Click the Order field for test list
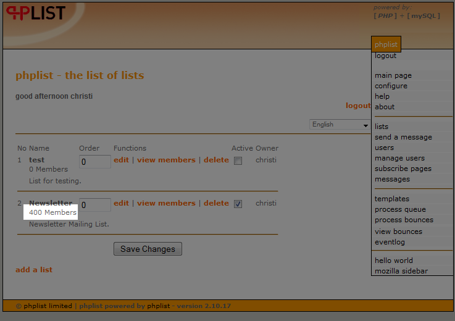Image resolution: width=455 pixels, height=321 pixels. coord(95,162)
